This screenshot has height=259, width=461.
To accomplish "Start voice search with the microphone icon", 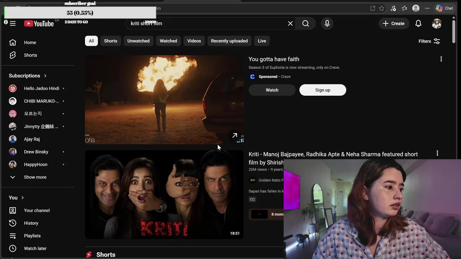I will (327, 23).
